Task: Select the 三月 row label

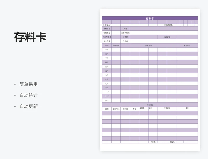Action: 107,58
